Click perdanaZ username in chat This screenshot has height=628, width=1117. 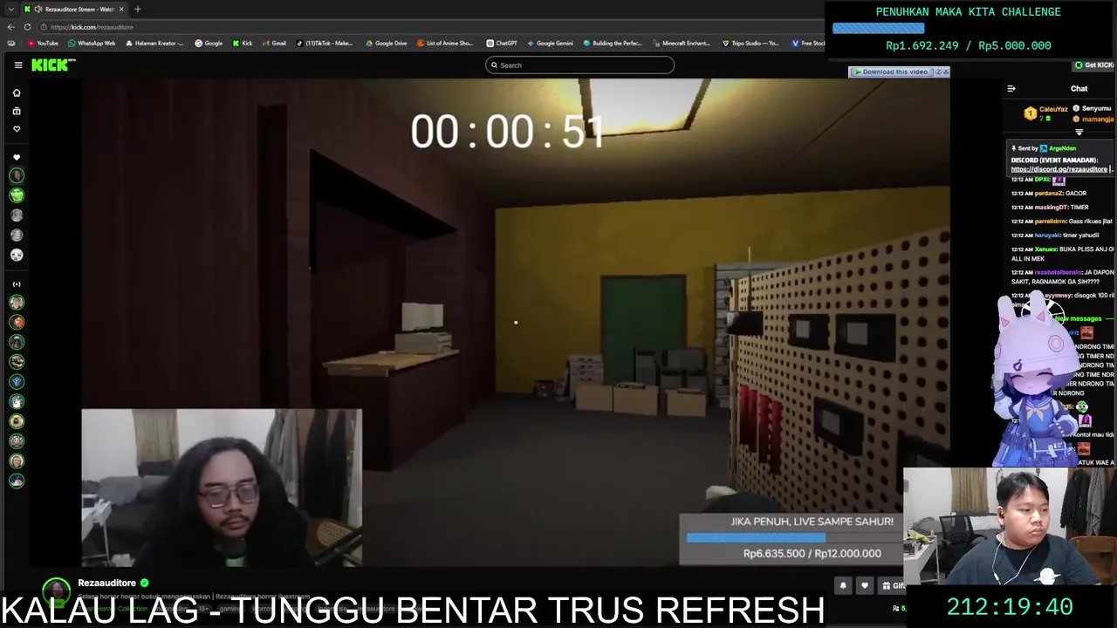[1048, 193]
